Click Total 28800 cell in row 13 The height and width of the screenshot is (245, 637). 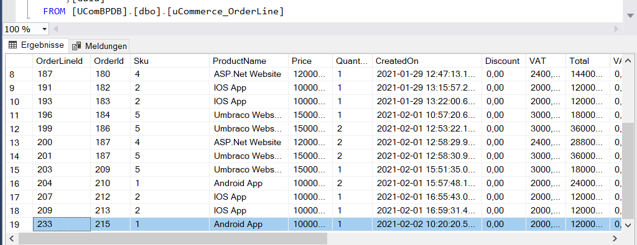point(587,143)
